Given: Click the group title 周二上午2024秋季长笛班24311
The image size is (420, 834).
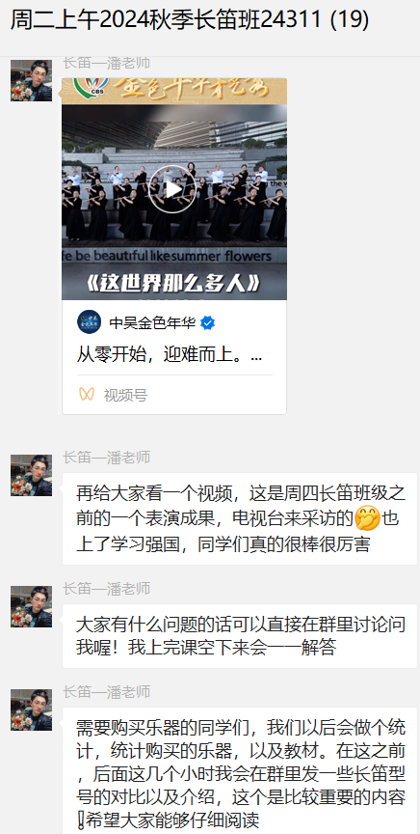Looking at the screenshot, I should coord(190,20).
